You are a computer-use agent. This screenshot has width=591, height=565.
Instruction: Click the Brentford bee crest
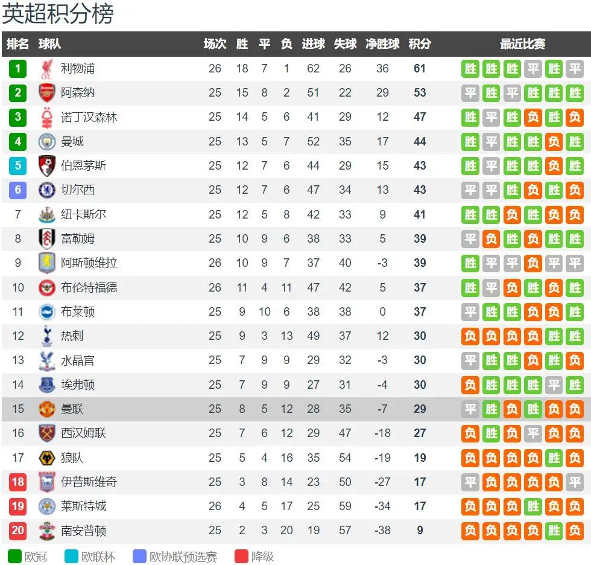47,288
